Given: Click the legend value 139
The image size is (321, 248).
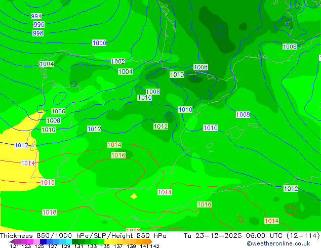Looking at the screenshot, I should coord(131,246).
